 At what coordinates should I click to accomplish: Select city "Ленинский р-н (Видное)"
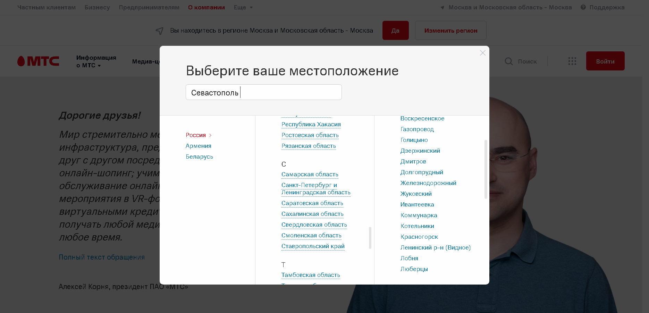[435, 247]
